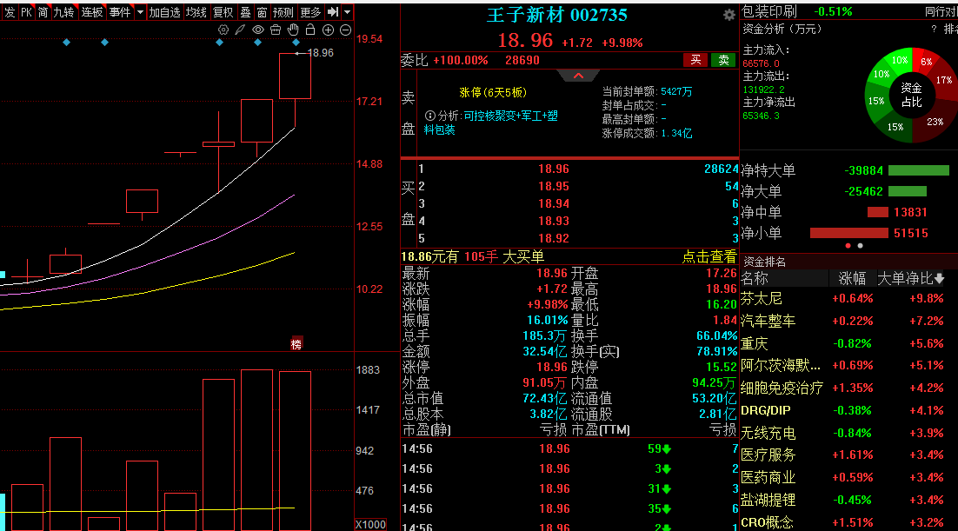Select the red first pagination dot under fund bars
Viewport: 958px width, 531px height.
(x=848, y=246)
